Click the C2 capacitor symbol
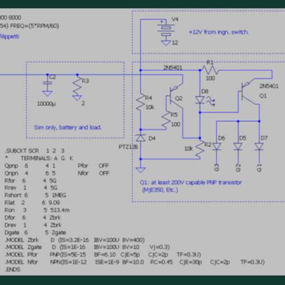Screen dimensions: 285x285 (47, 83)
